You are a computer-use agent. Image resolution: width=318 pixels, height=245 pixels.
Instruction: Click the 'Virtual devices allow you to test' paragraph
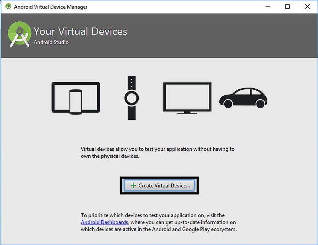(x=157, y=153)
